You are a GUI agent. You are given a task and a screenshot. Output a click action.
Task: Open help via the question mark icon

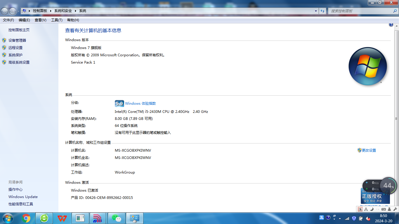click(391, 25)
